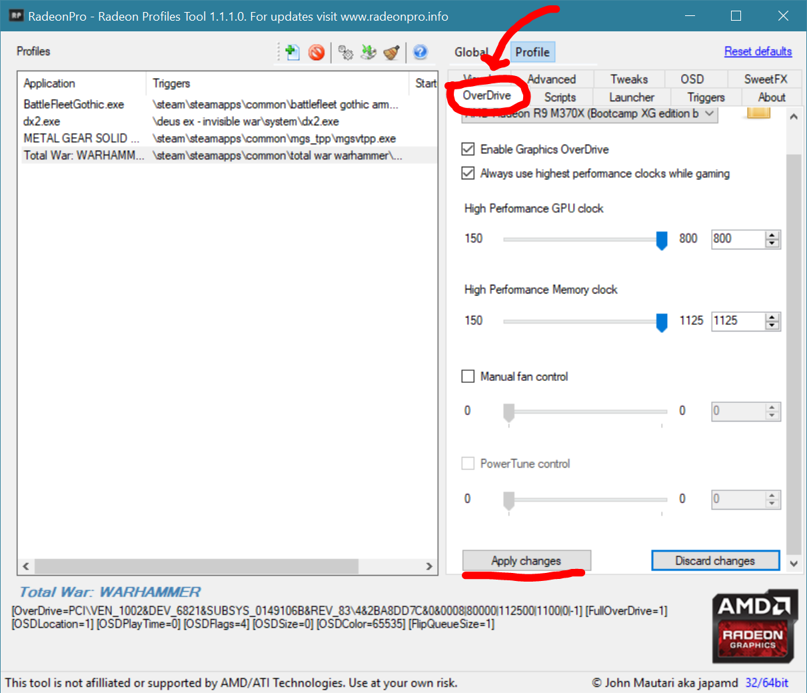Viewport: 807px width, 693px height.
Task: Switch to the OSD tab
Action: tap(692, 79)
